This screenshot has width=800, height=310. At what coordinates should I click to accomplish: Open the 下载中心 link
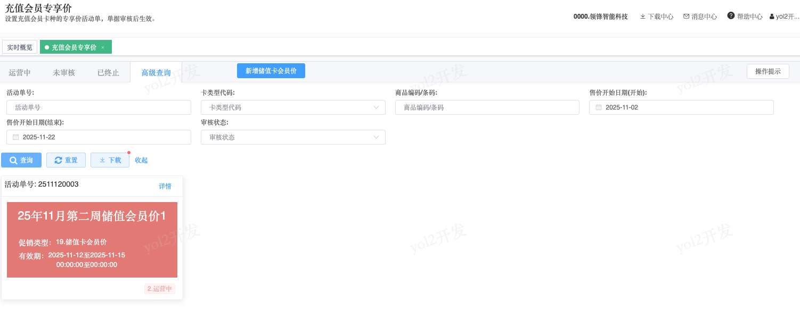pos(657,16)
